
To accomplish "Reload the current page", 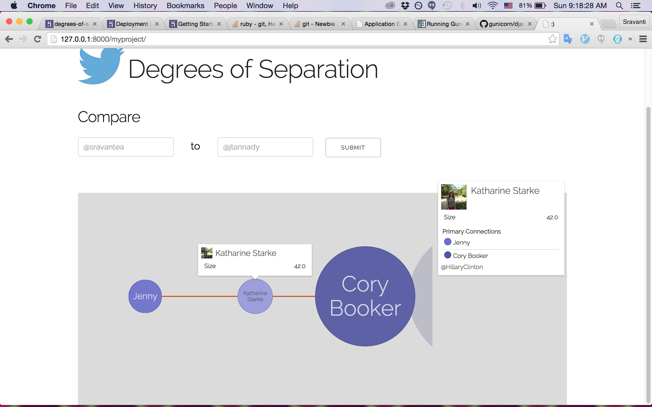I will 37,39.
